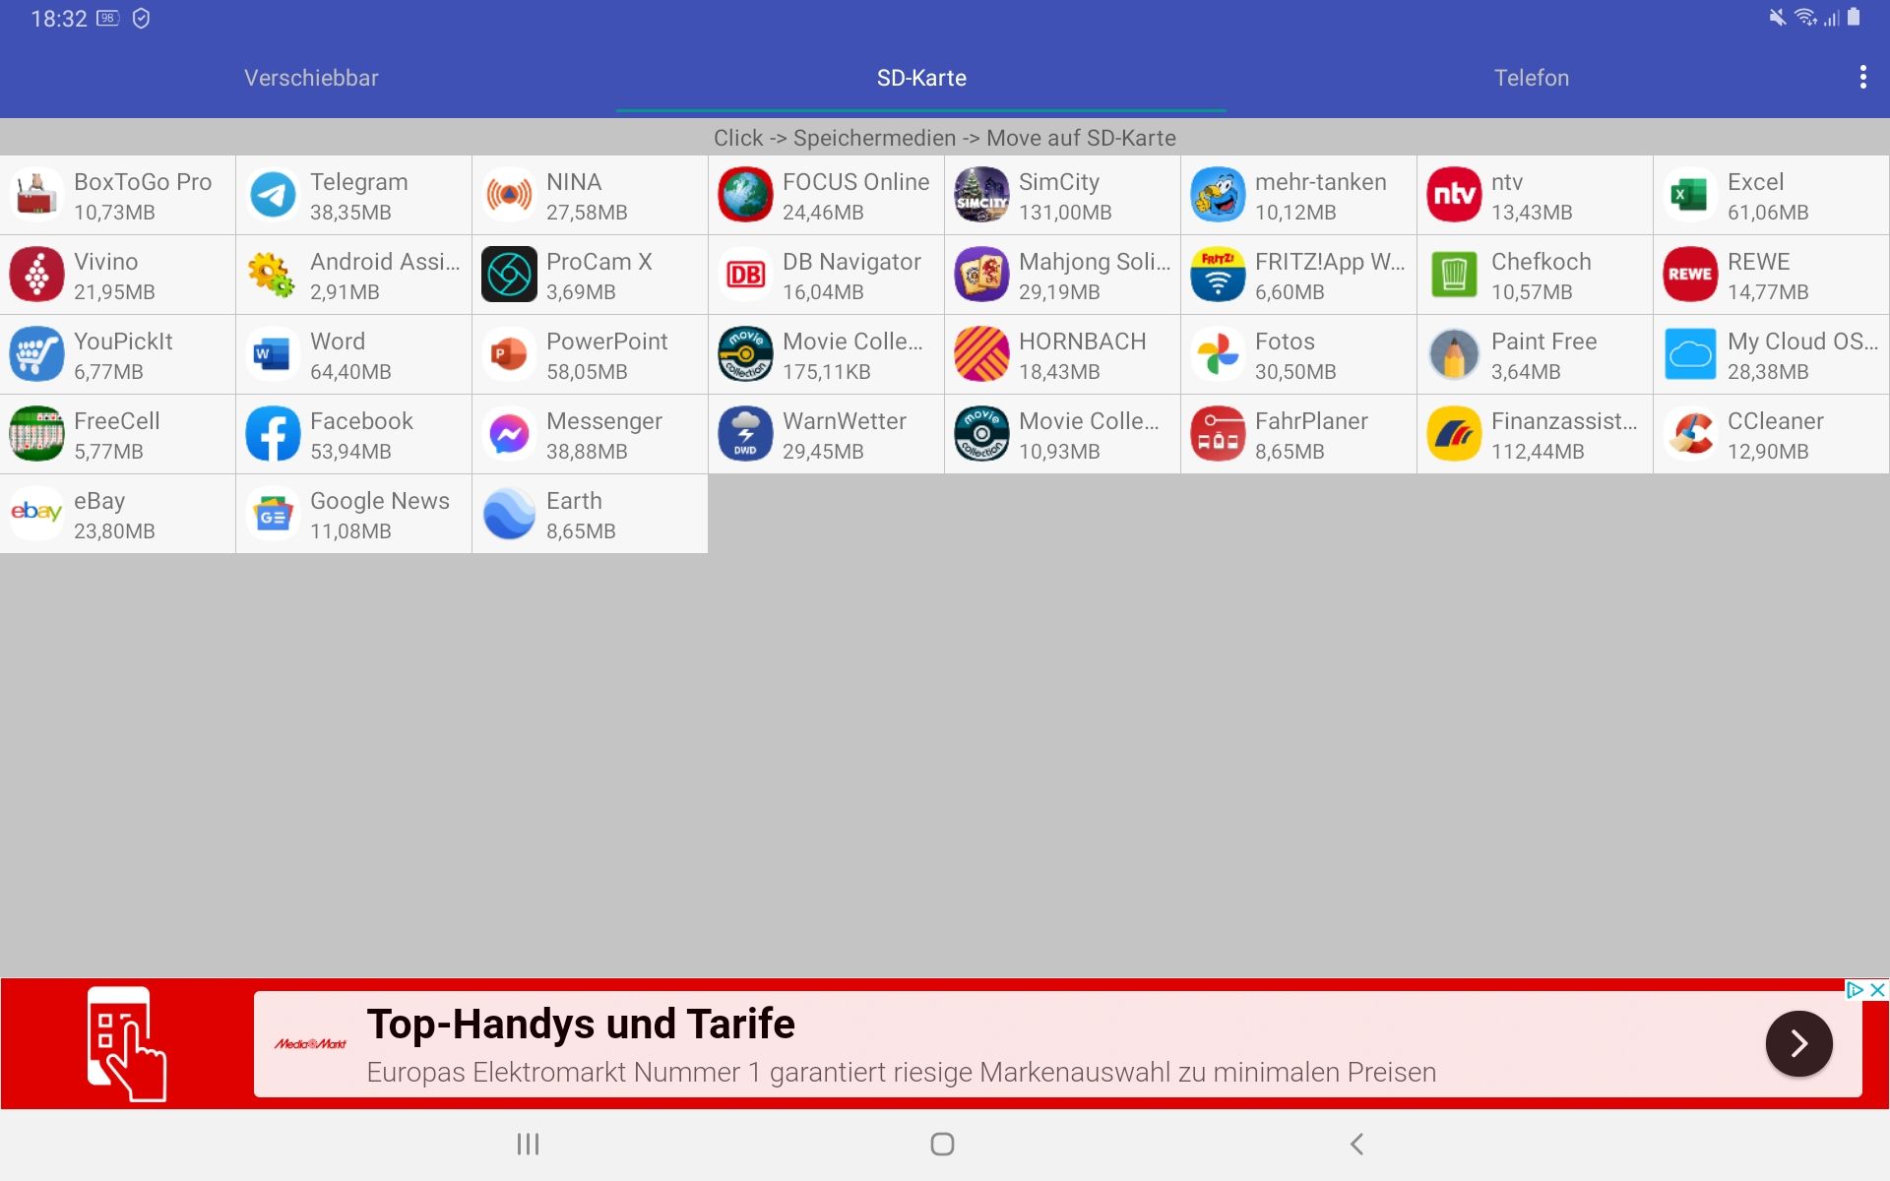Tap the My Cloud OS icon

click(1690, 354)
